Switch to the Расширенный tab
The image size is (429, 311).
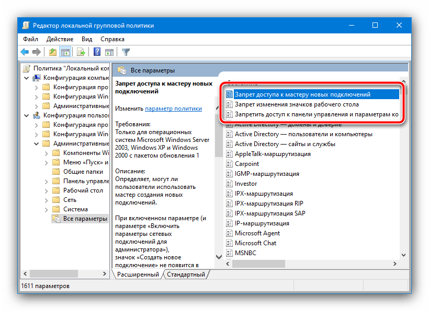pos(138,274)
